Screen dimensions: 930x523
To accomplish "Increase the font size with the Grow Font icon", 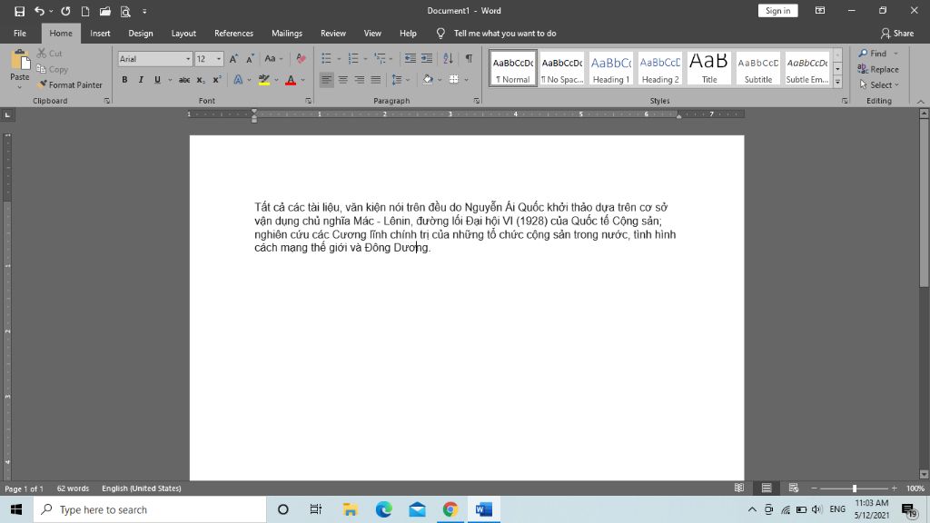I will coord(233,59).
